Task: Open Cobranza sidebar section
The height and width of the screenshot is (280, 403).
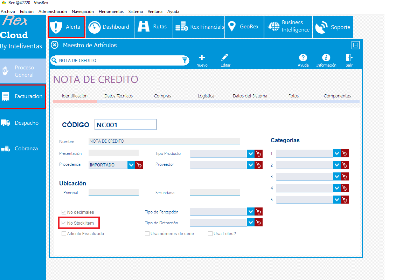Action: tap(23, 149)
